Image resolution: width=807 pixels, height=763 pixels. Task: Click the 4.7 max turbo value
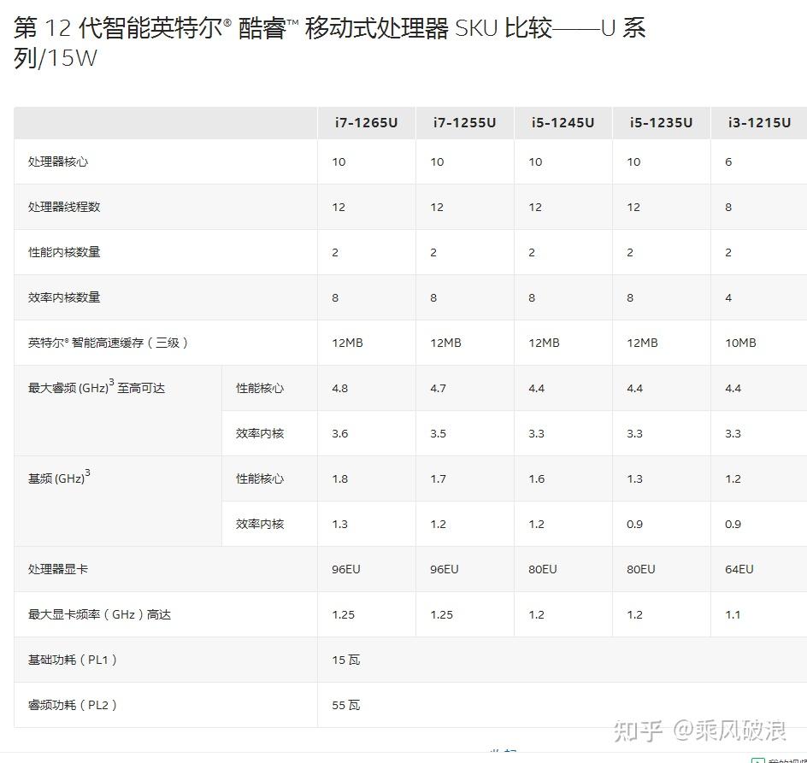click(x=438, y=389)
